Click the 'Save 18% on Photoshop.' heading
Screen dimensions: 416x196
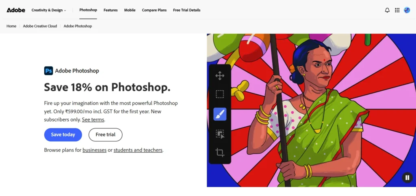tap(107, 87)
